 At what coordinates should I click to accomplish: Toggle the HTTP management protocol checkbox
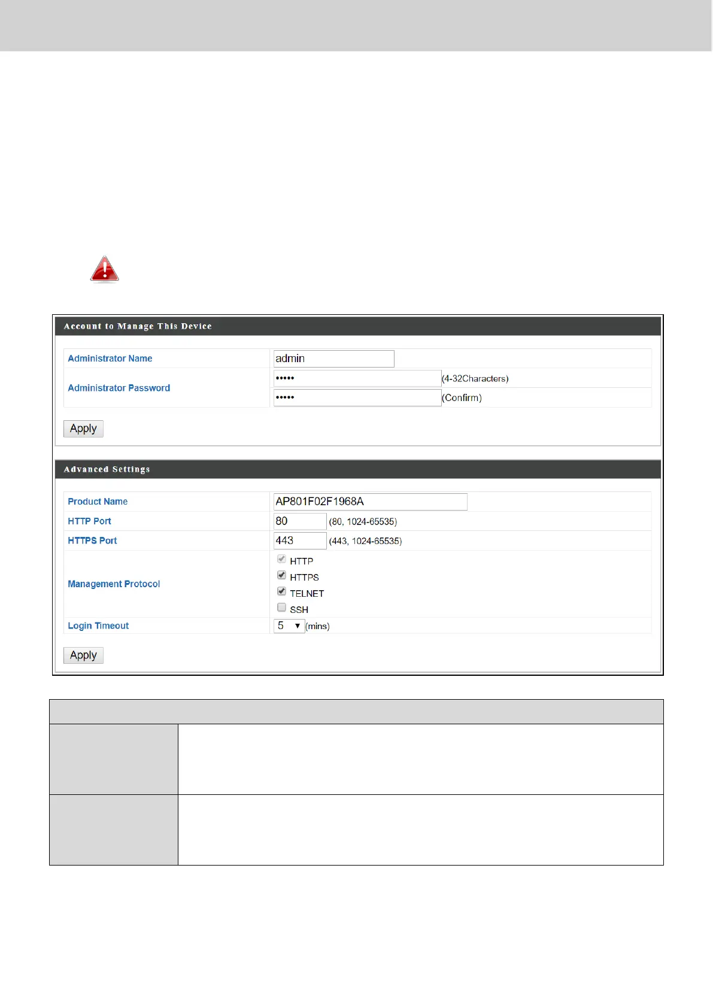tap(281, 558)
